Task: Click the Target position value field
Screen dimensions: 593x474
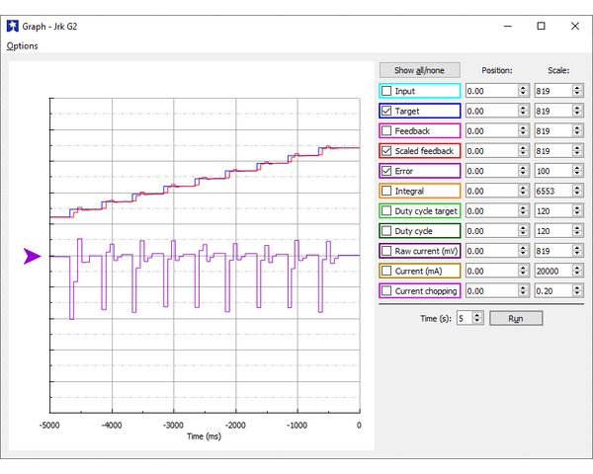Action: tap(489, 111)
